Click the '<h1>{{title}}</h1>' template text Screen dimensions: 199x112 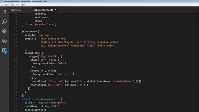pyautogui.click(x=53, y=39)
